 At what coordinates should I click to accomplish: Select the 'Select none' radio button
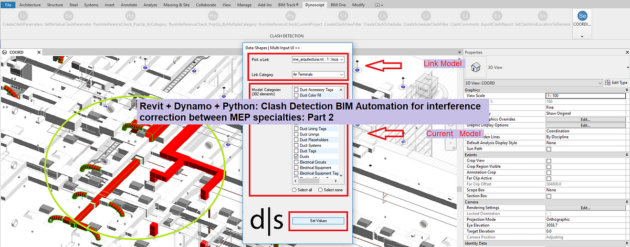(321, 189)
